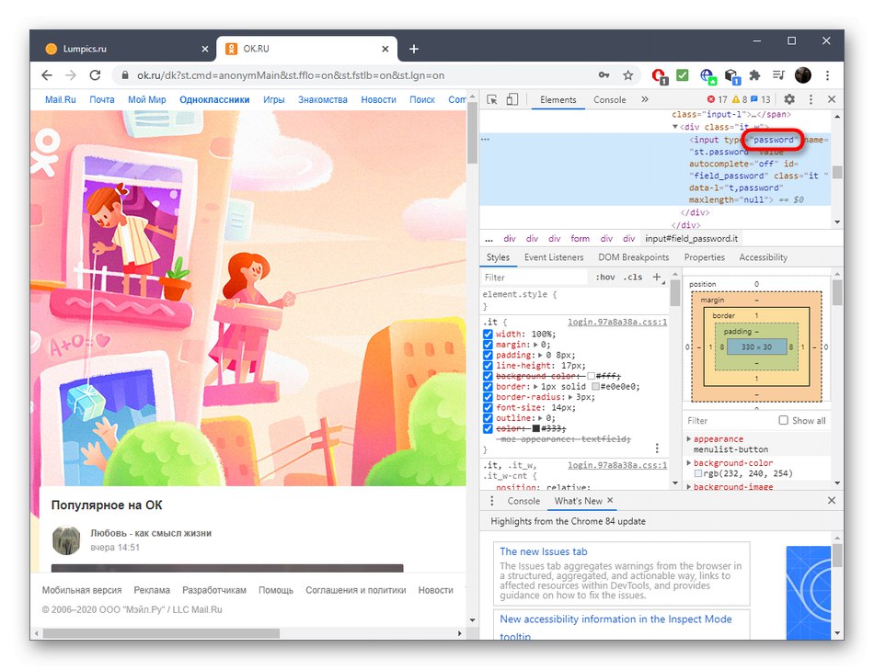This screenshot has height=670, width=874.
Task: Open a new browser tab
Action: pos(414,49)
